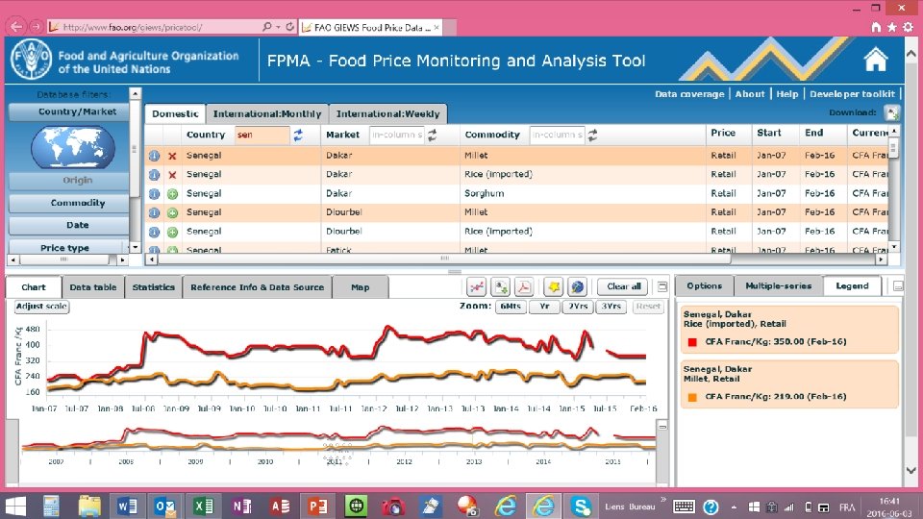
Task: Open PowerPoint from the taskbar
Action: click(x=317, y=506)
